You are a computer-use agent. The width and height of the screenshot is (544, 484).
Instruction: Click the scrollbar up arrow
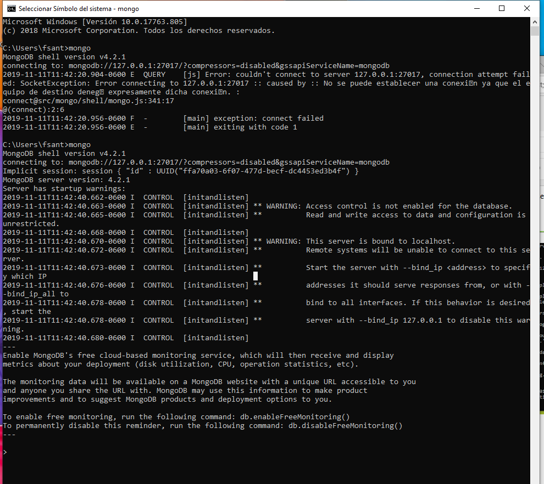point(535,22)
